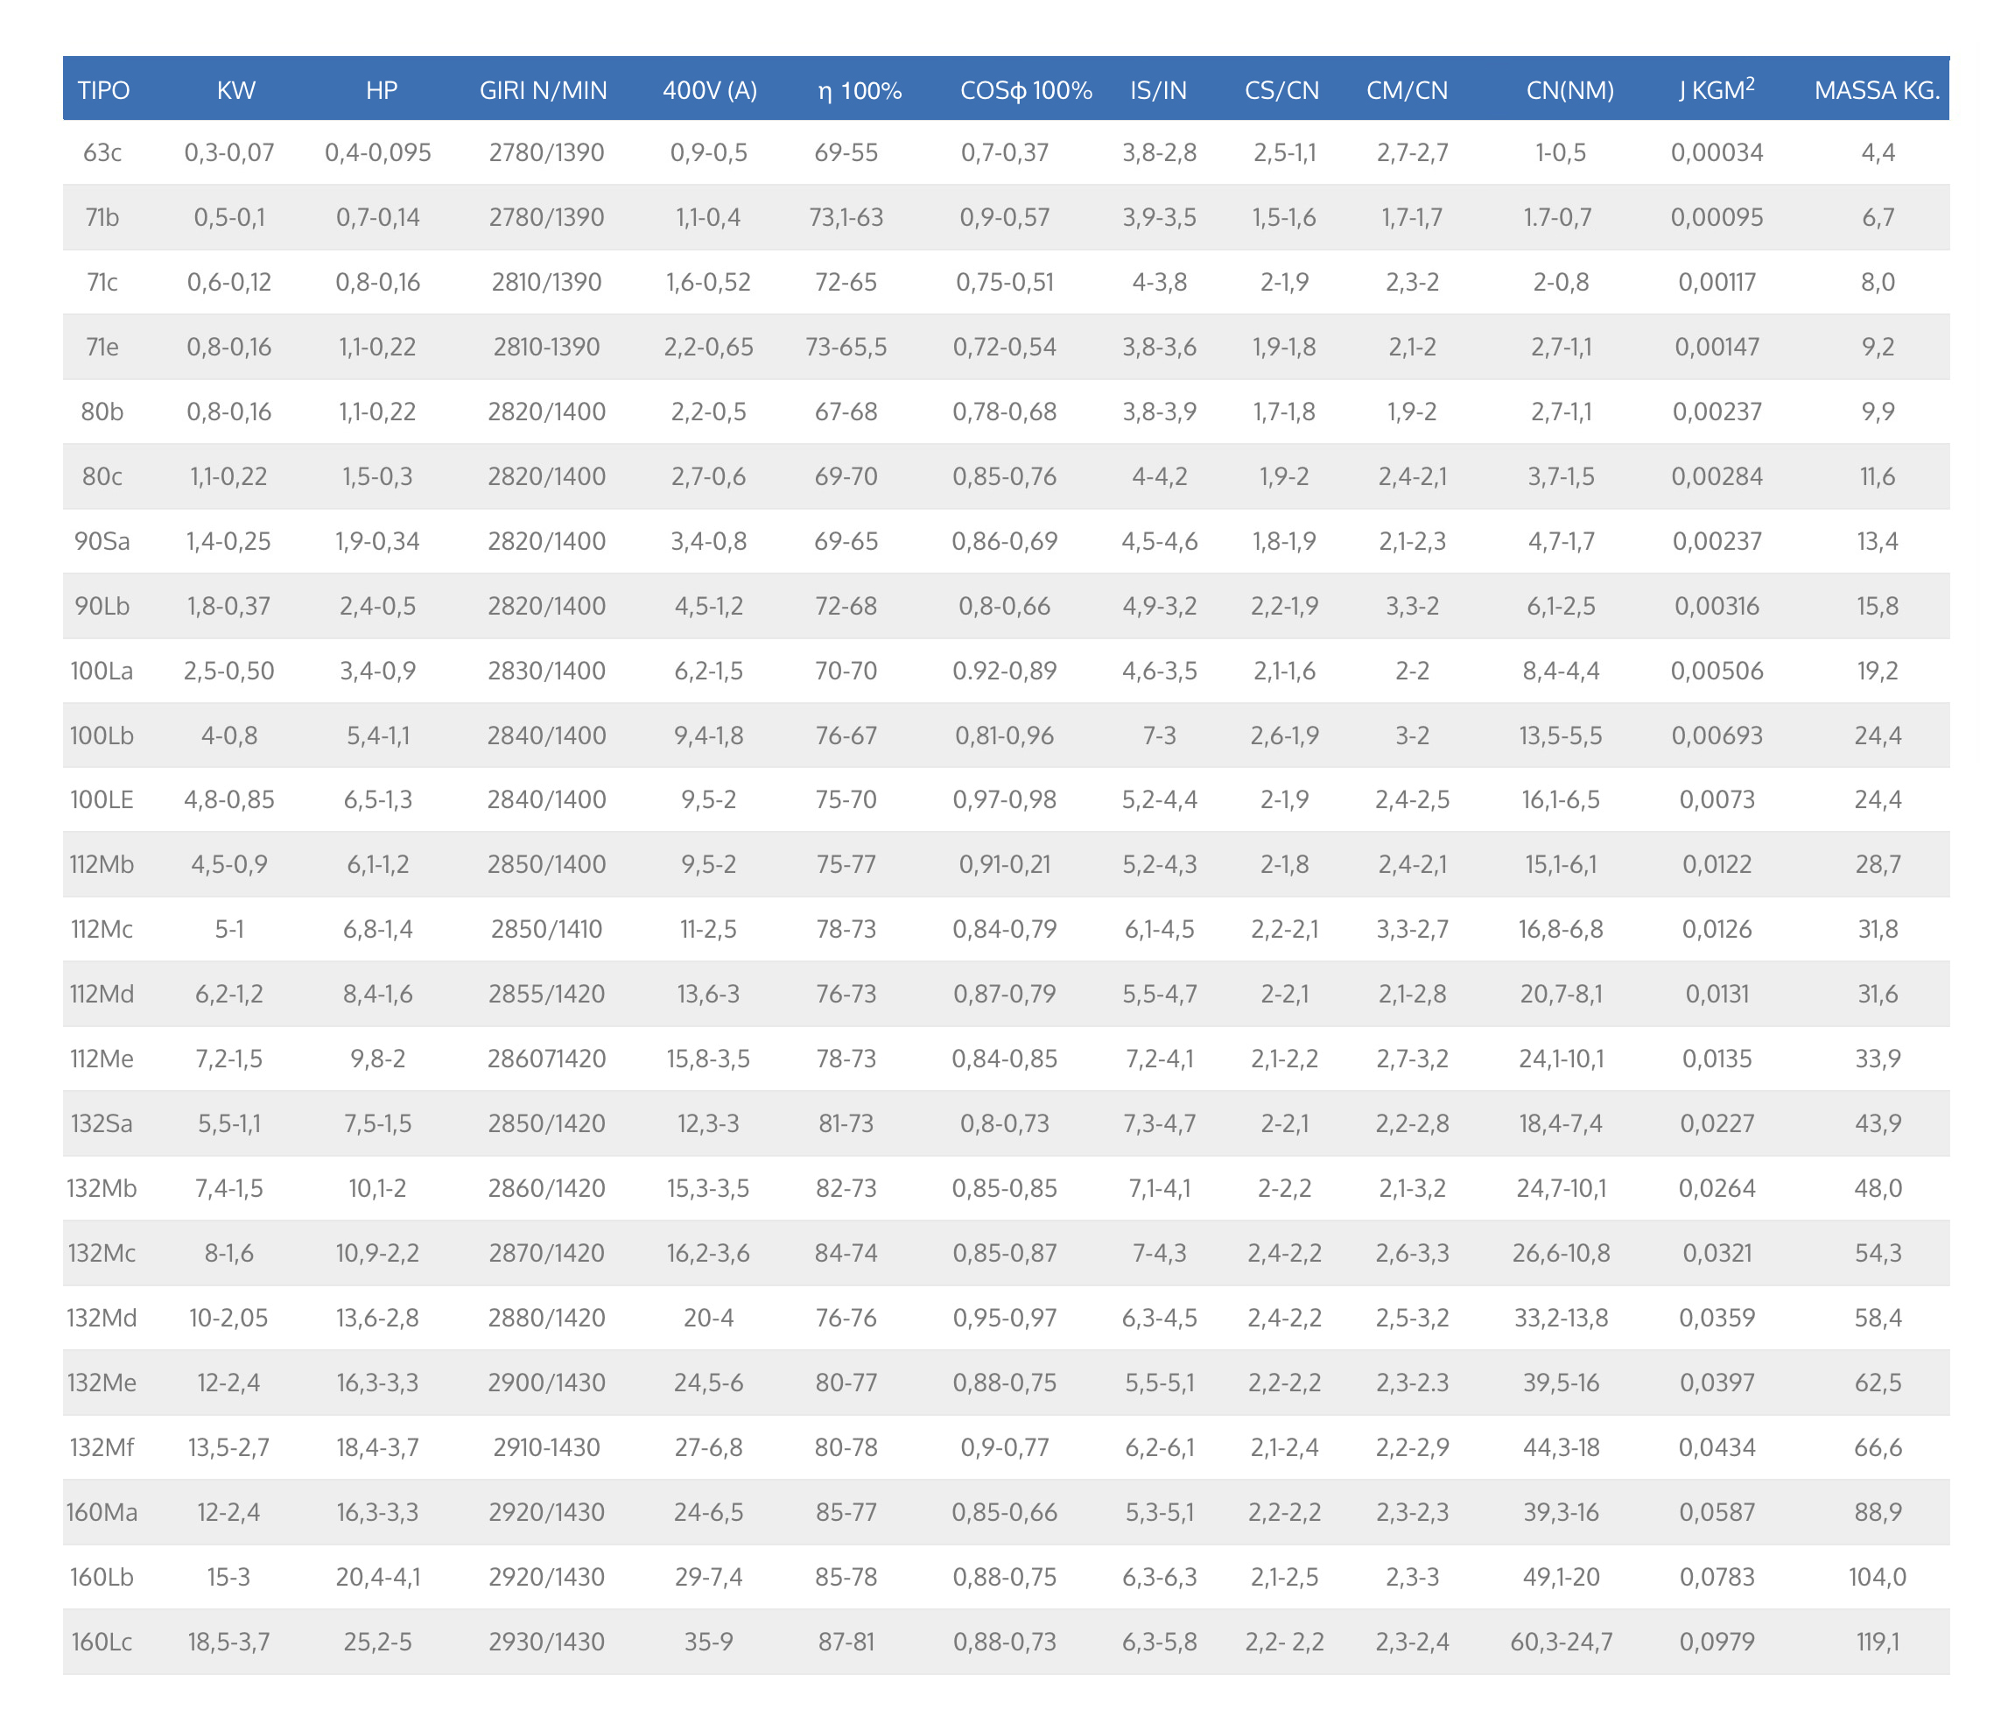The height and width of the screenshot is (1724, 2015).
Task: Select the 132Mf type cell
Action: pyautogui.click(x=102, y=1447)
